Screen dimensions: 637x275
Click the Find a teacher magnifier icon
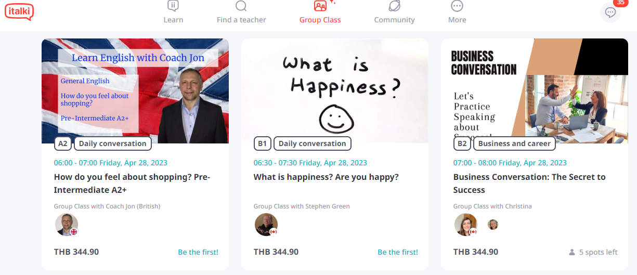pyautogui.click(x=241, y=6)
